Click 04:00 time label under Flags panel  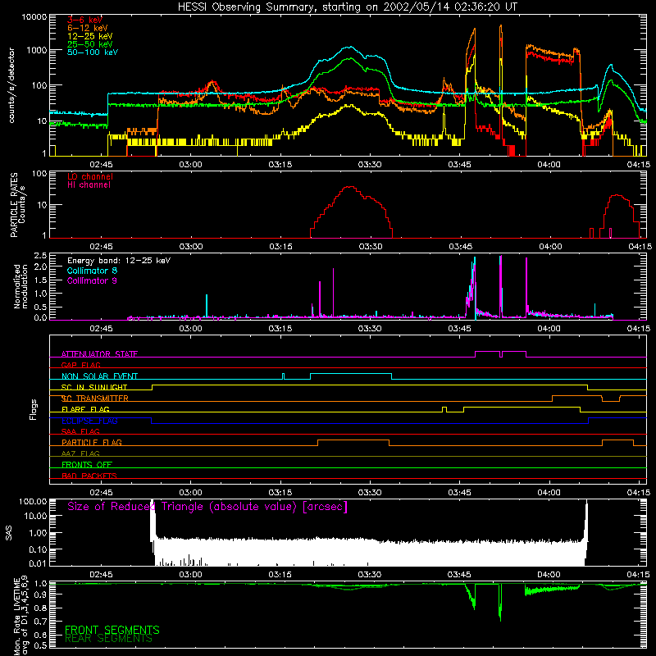pyautogui.click(x=549, y=493)
